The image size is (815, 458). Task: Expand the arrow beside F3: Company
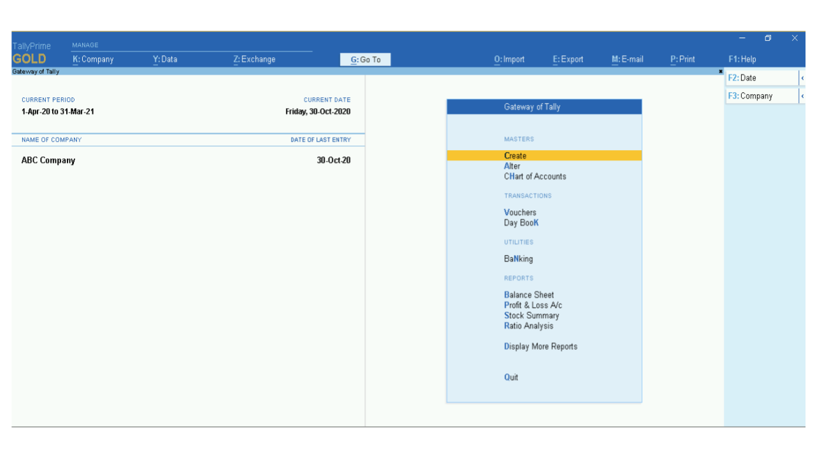point(802,96)
